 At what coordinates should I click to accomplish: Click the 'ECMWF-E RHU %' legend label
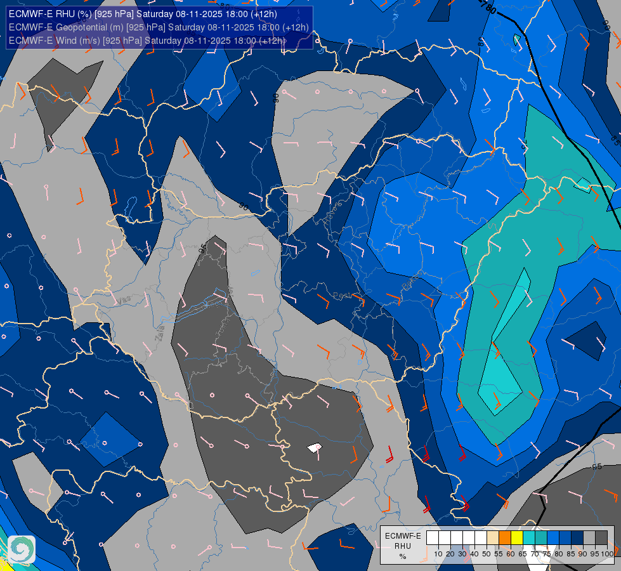pos(403,546)
